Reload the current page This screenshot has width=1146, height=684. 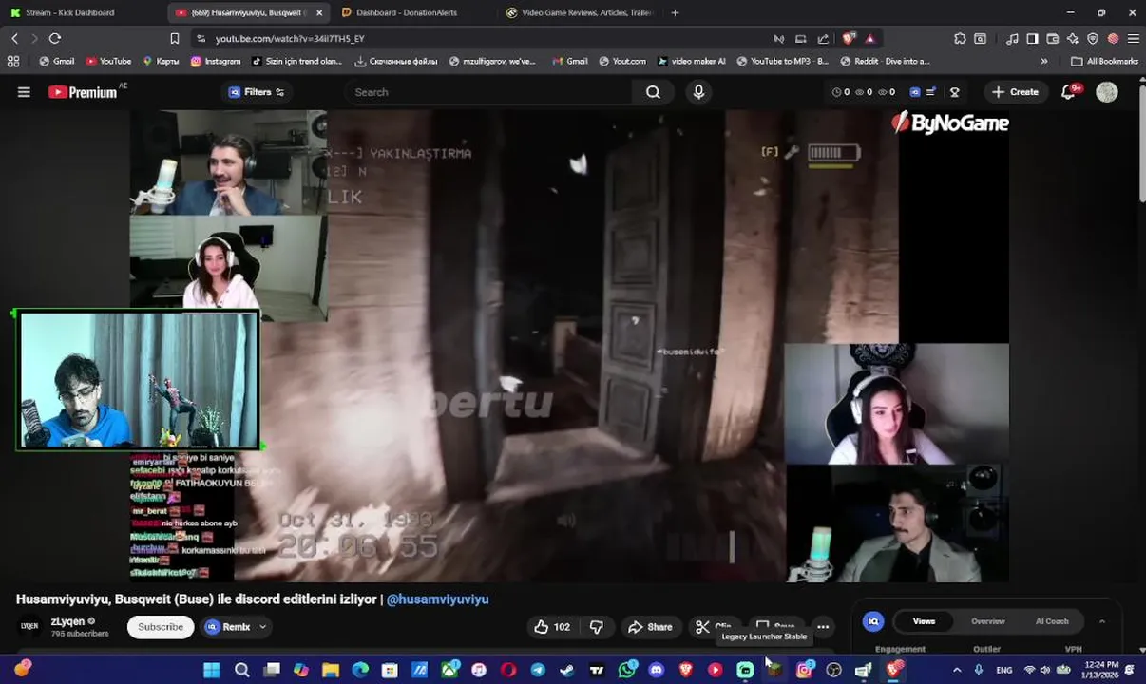coord(55,38)
